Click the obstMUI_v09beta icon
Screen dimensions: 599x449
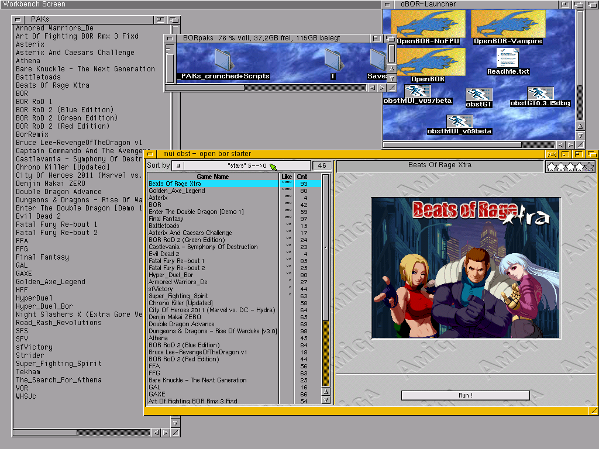pos(459,122)
